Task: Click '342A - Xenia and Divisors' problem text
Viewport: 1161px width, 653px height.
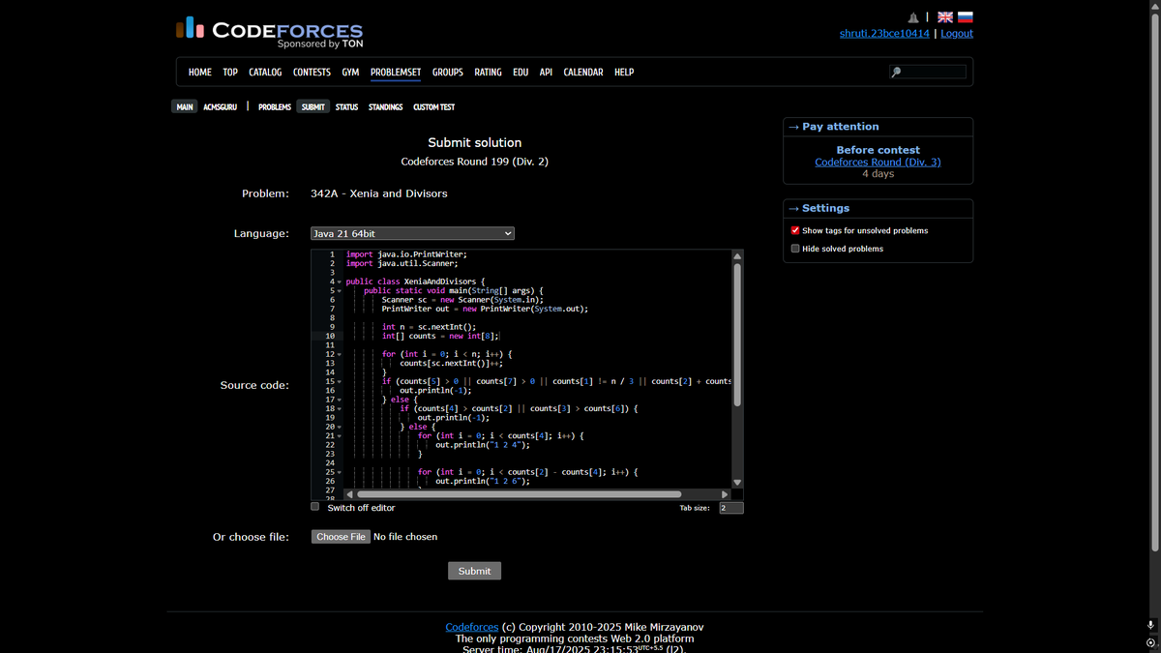Action: point(379,193)
